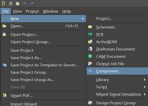Image resolution: width=148 pixels, height=106 pixels.
Task: Expand the New submenu arrow
Action: pos(83,18)
